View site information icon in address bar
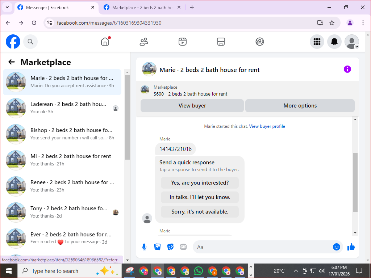Viewport: 371px width, 278px height. tap(49, 23)
